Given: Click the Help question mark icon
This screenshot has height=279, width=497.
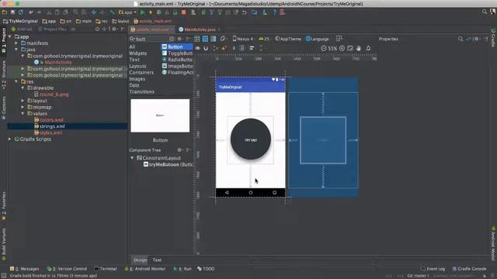Looking at the screenshot, I should tap(274, 12).
